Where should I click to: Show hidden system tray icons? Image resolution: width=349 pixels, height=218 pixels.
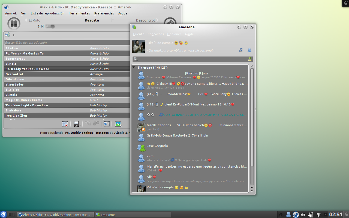[326, 215]
